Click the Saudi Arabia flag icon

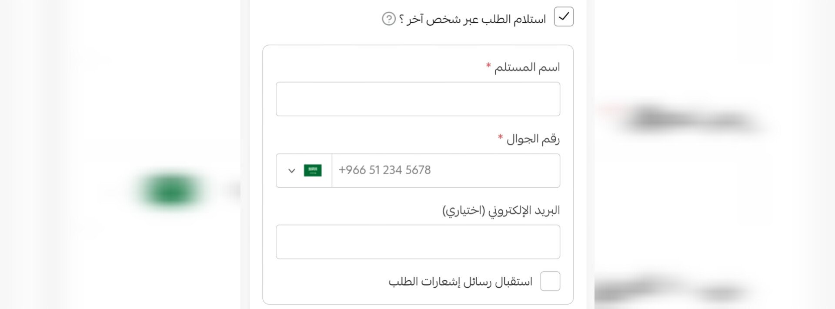pos(313,170)
